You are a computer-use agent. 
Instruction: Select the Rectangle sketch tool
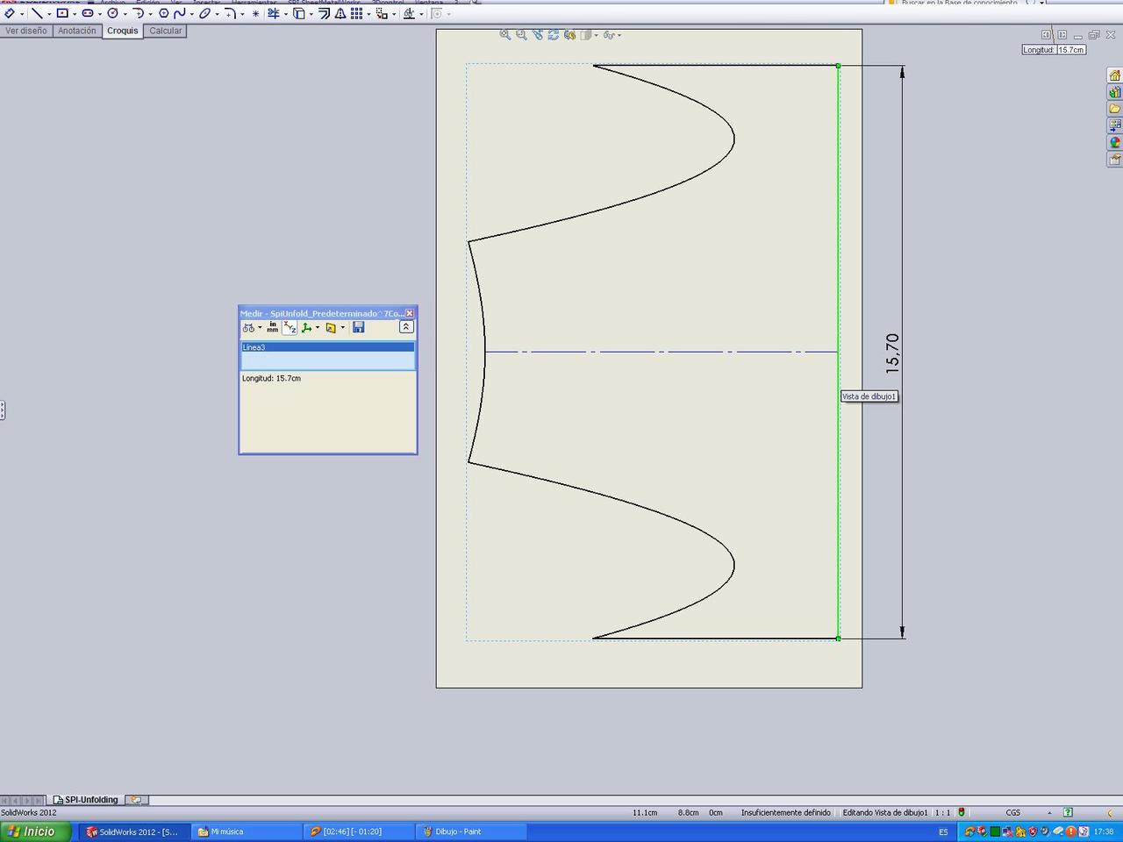62,13
